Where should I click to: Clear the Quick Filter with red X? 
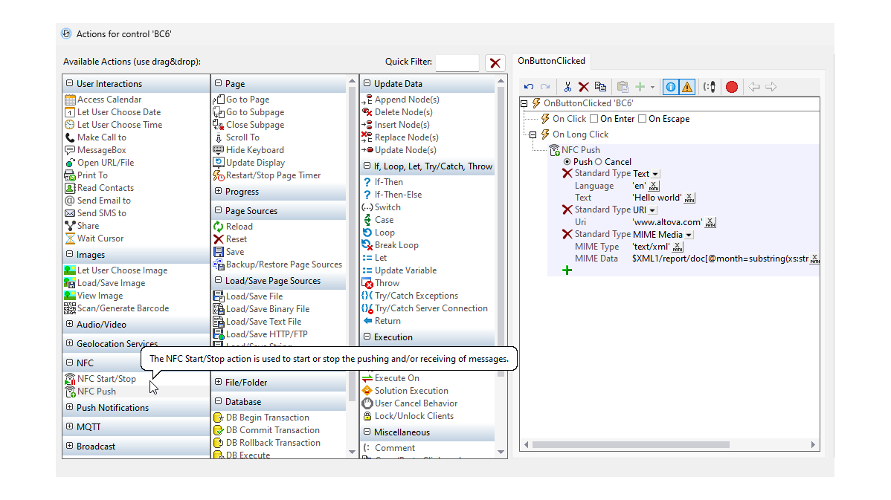pyautogui.click(x=495, y=63)
